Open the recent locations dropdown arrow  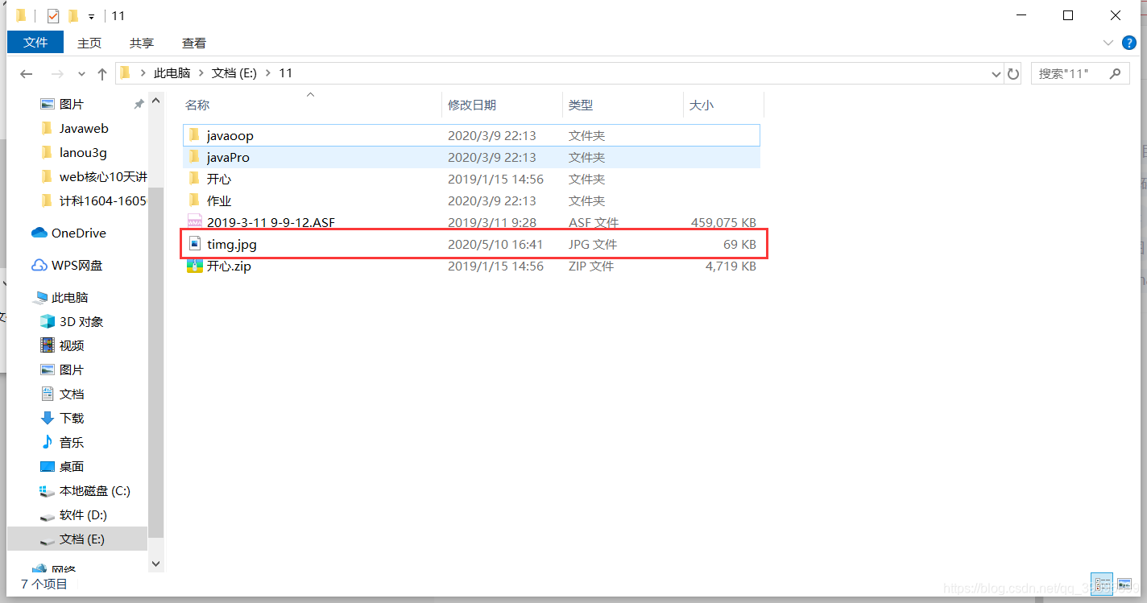click(81, 74)
